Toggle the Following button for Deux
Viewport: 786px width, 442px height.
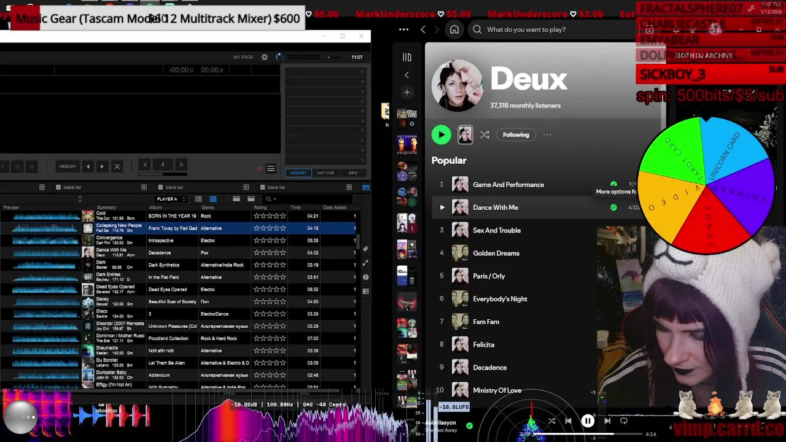516,135
